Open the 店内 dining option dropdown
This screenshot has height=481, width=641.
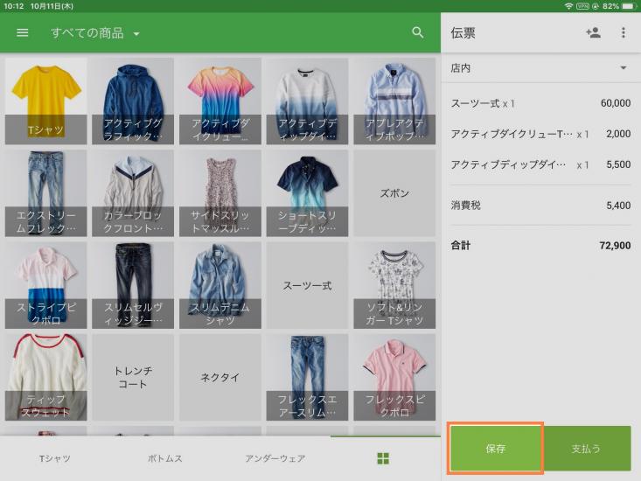539,68
